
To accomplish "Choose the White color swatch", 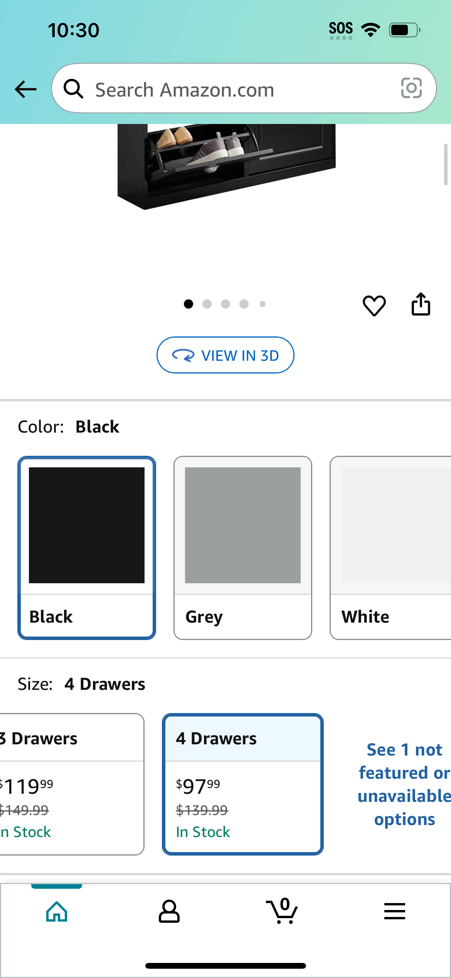I will [390, 548].
